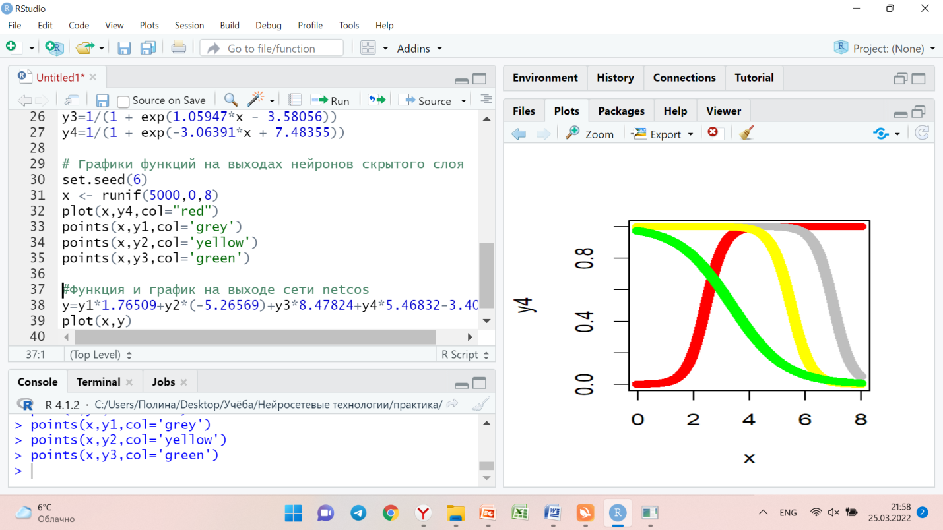Expand the Source options dropdown arrow
Screen dimensions: 943x530
pos(464,101)
